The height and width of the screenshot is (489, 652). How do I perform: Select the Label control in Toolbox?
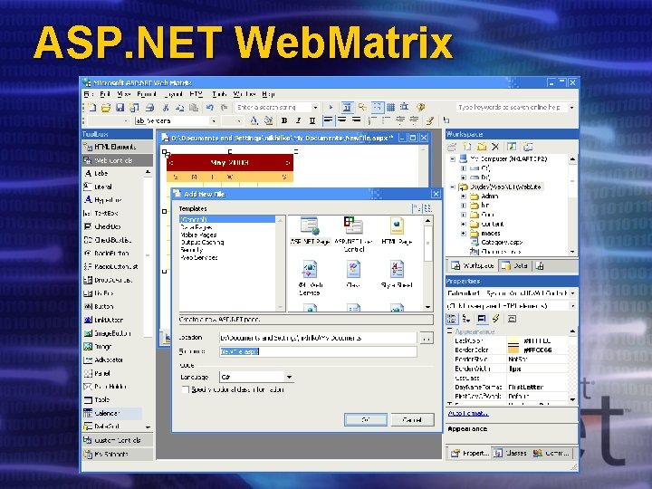pyautogui.click(x=97, y=173)
